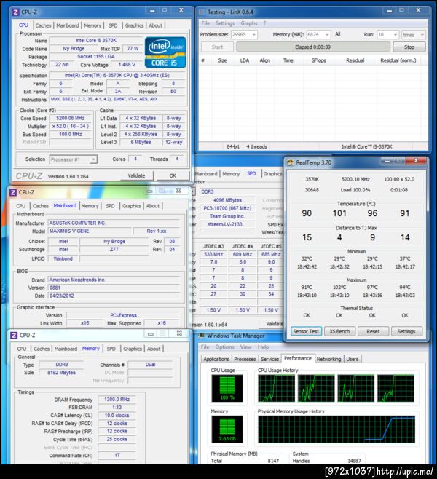Switch to Services tab in Task Manager
The image size is (437, 479).
269,360
